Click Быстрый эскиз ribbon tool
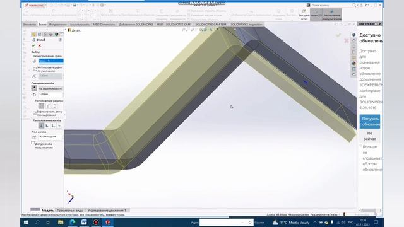Image resolution: width=404 pixels, height=227 pixels. click(x=304, y=15)
